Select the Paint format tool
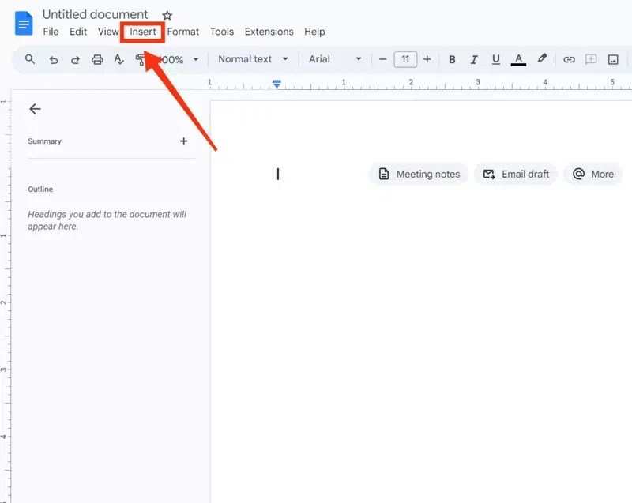The height and width of the screenshot is (503, 632). 142,59
